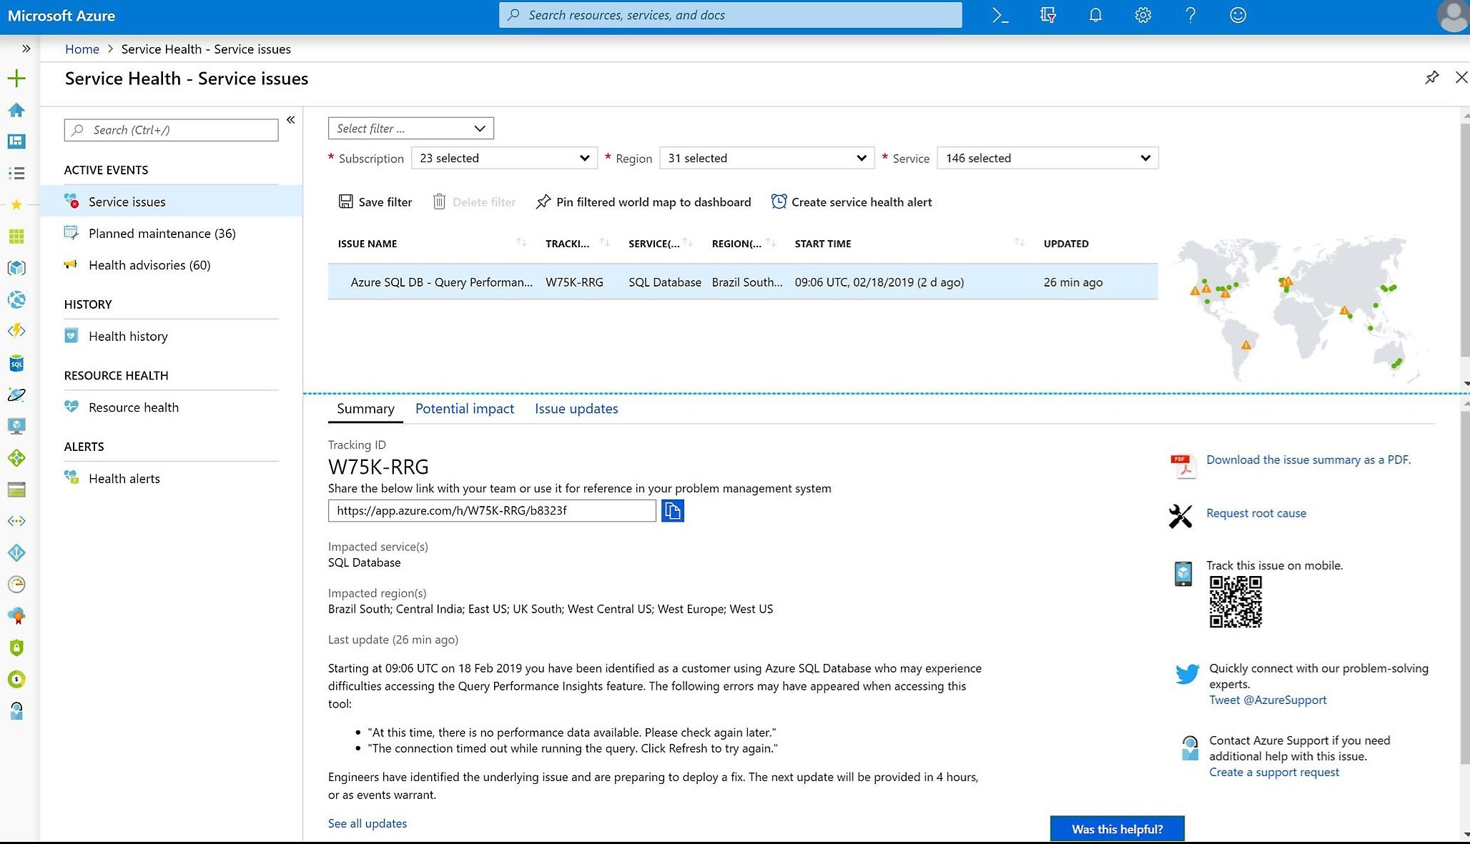Open the Select filter dropdown
The image size is (1470, 844).
click(x=411, y=129)
